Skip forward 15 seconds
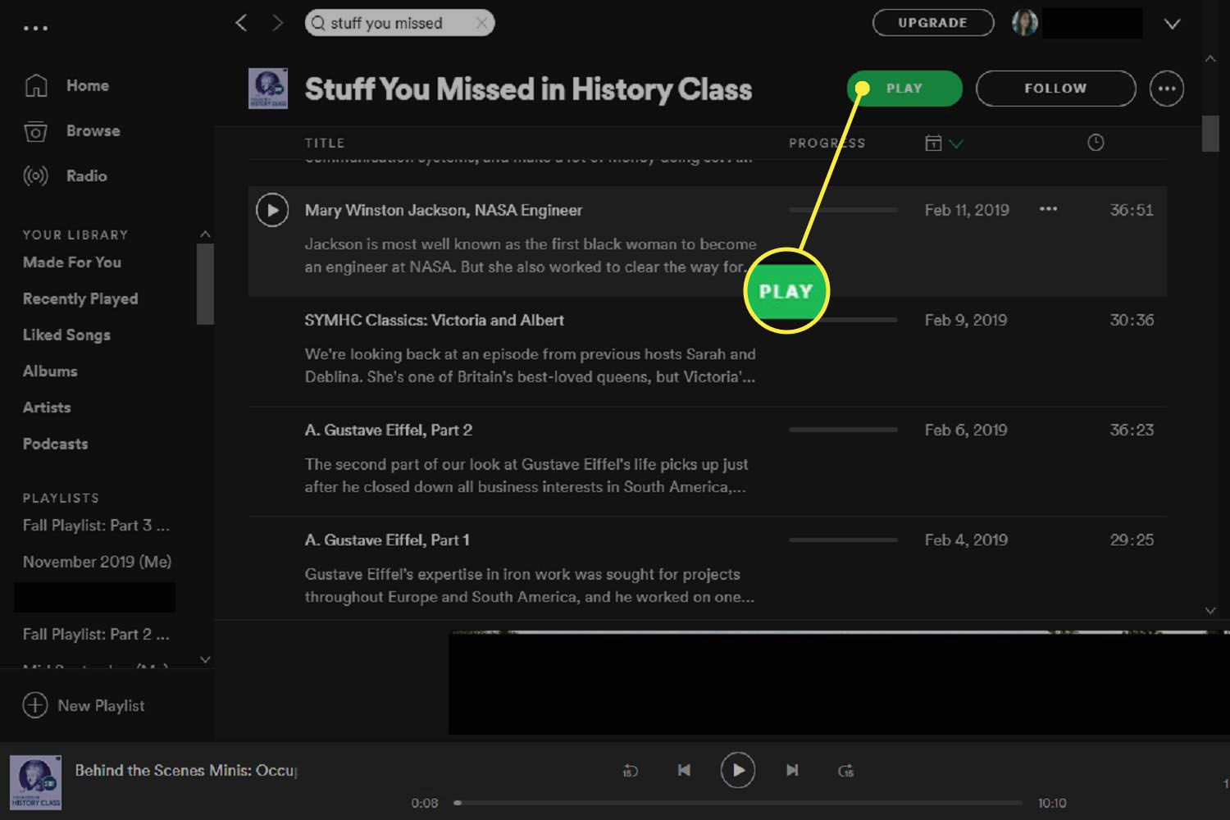 pyautogui.click(x=845, y=770)
